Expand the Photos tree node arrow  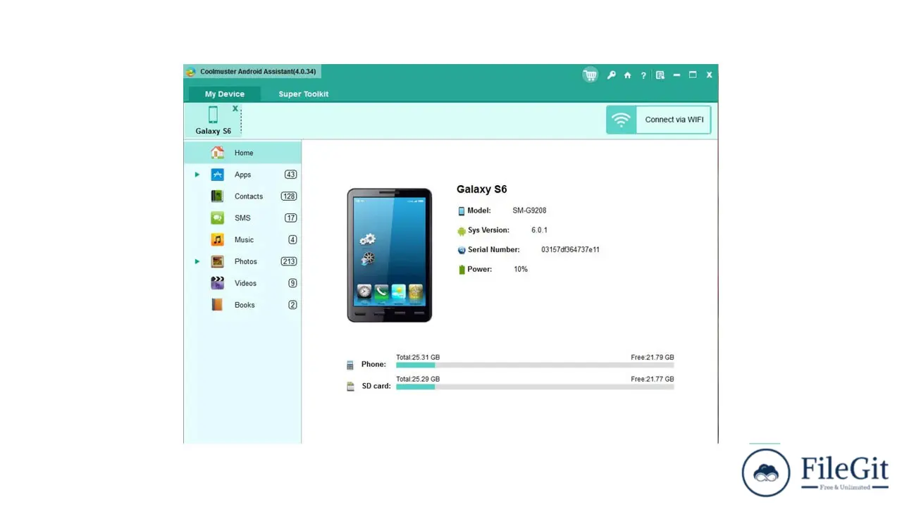[197, 261]
